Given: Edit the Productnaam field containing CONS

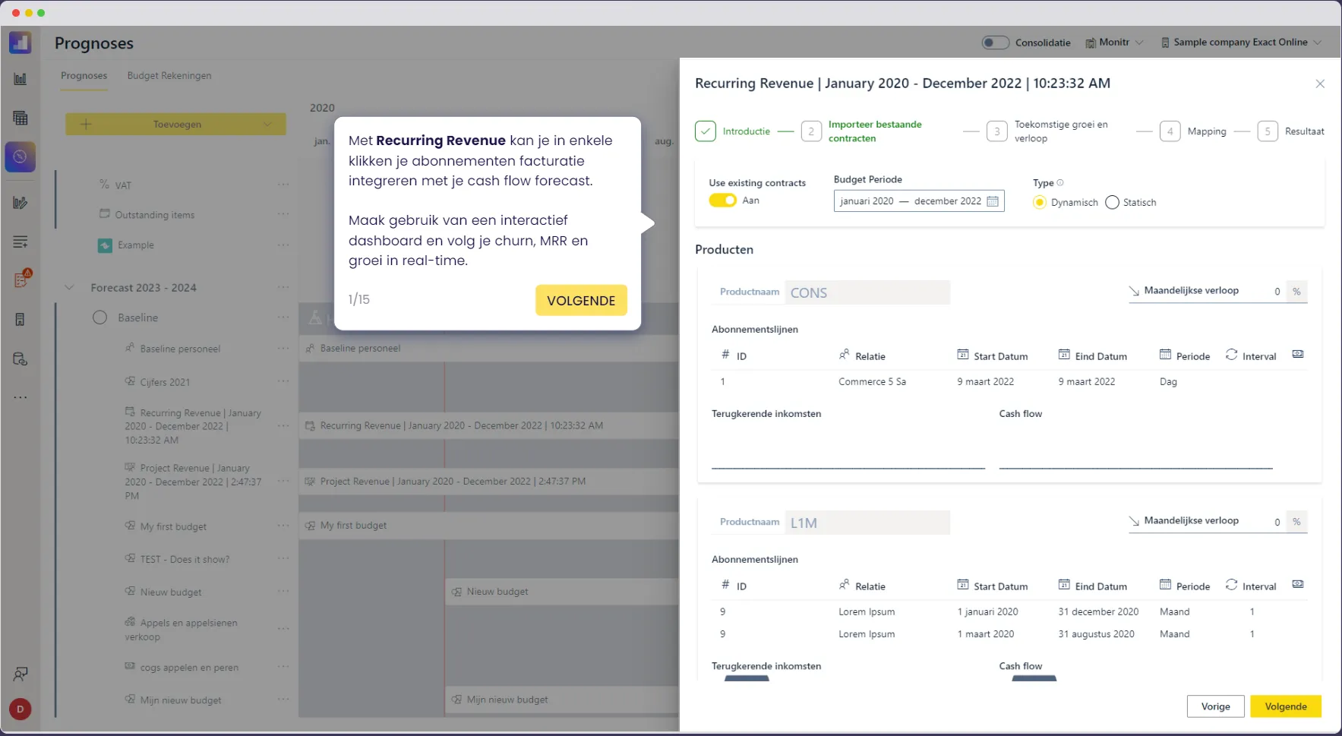Looking at the screenshot, I should click(x=867, y=292).
